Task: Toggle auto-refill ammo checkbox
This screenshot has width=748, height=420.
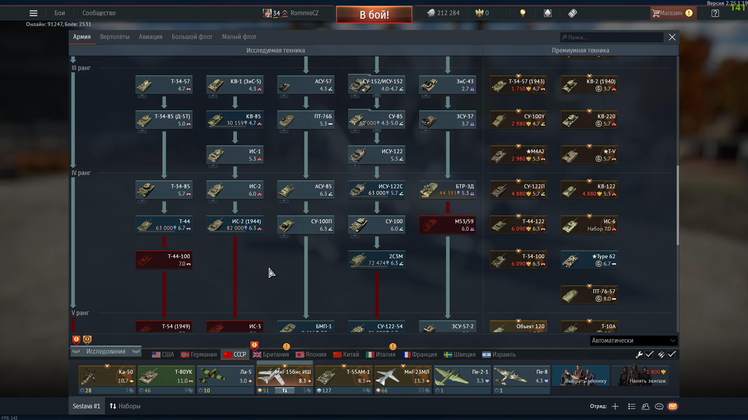Action: click(x=671, y=355)
